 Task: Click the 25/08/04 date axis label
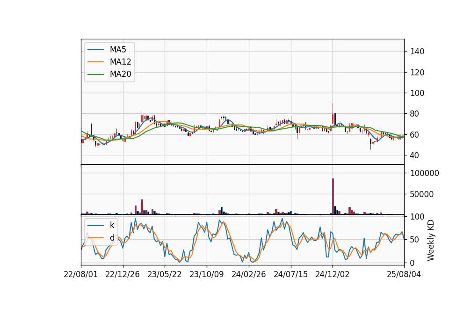[x=404, y=274]
